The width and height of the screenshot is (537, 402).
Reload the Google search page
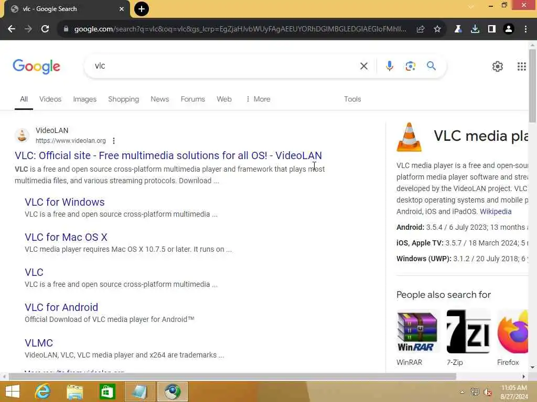(x=45, y=29)
